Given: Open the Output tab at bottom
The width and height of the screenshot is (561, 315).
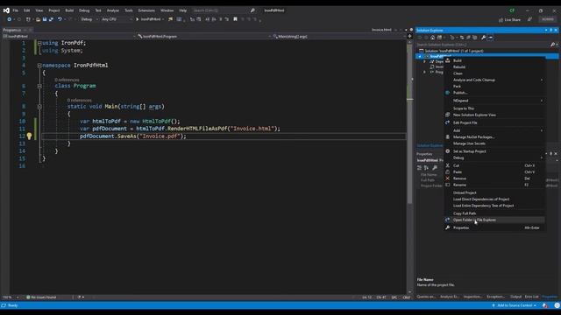Looking at the screenshot, I should pos(516,297).
